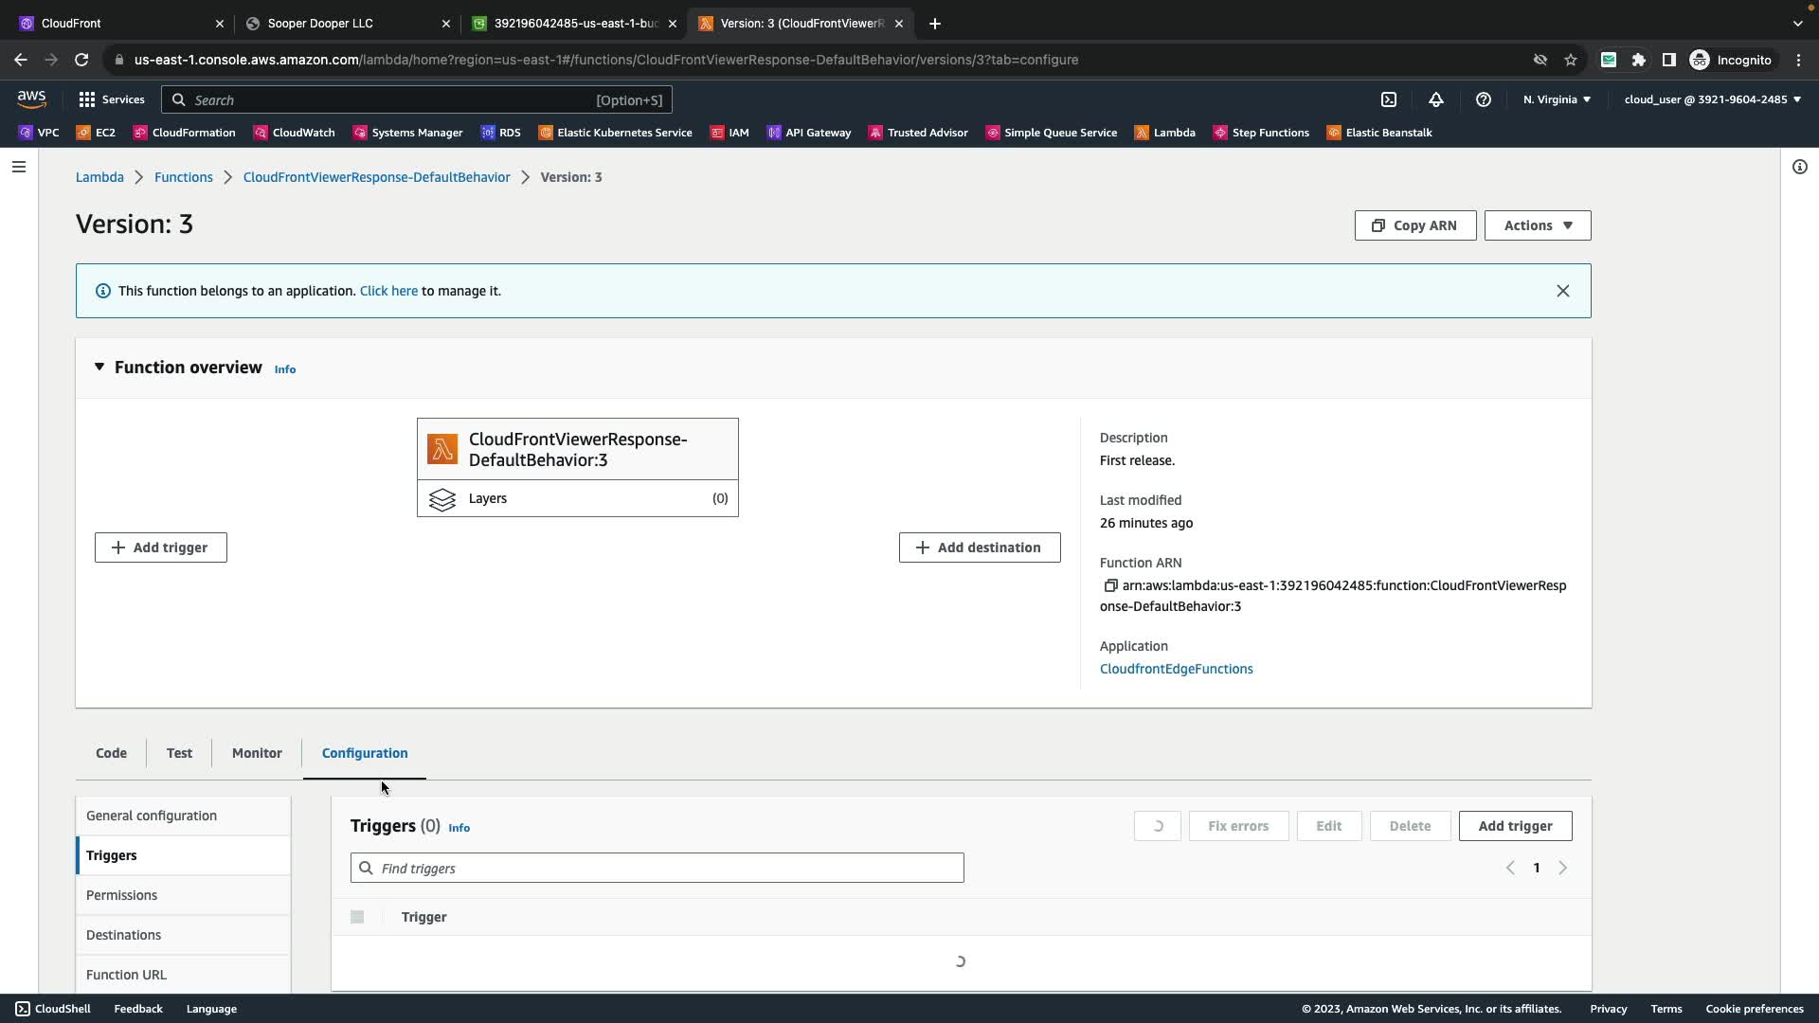
Task: Select all triggers checkbox in table header
Action: pyautogui.click(x=357, y=917)
